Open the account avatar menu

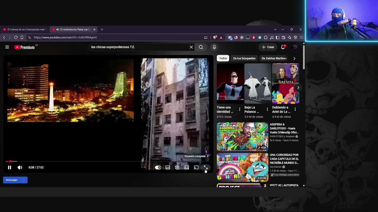click(x=295, y=47)
